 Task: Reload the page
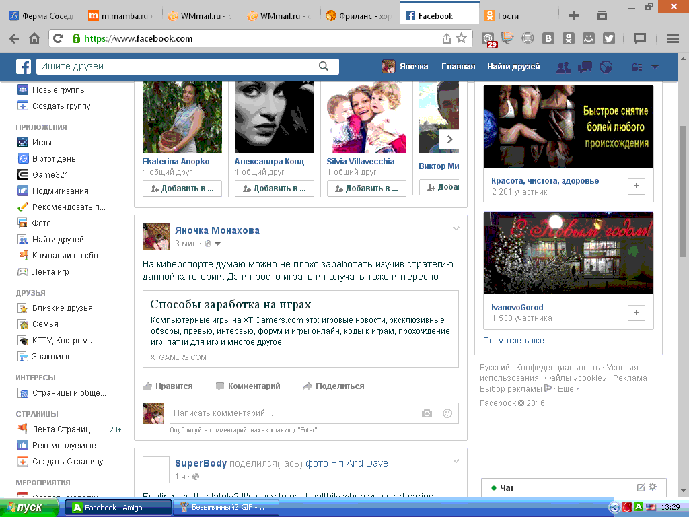click(x=58, y=38)
